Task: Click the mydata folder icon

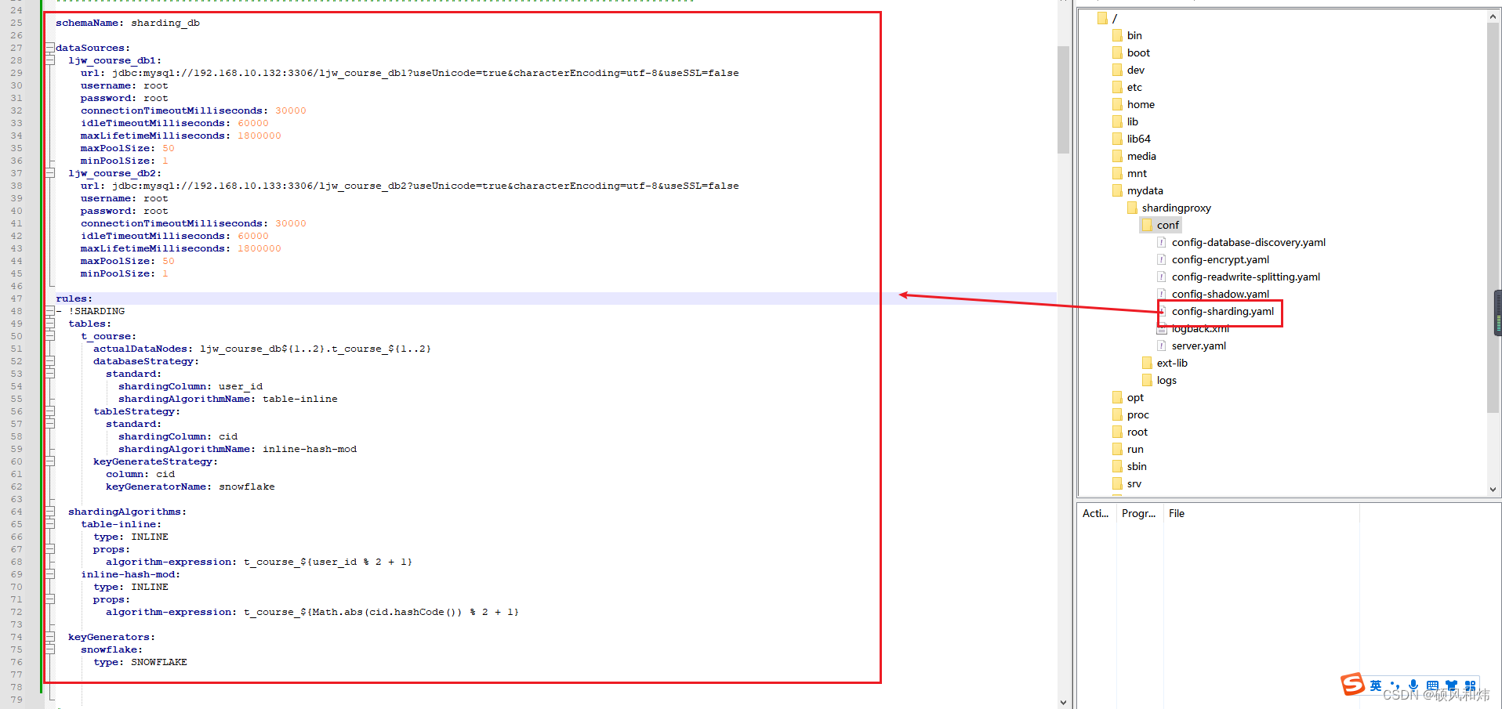Action: tap(1117, 190)
